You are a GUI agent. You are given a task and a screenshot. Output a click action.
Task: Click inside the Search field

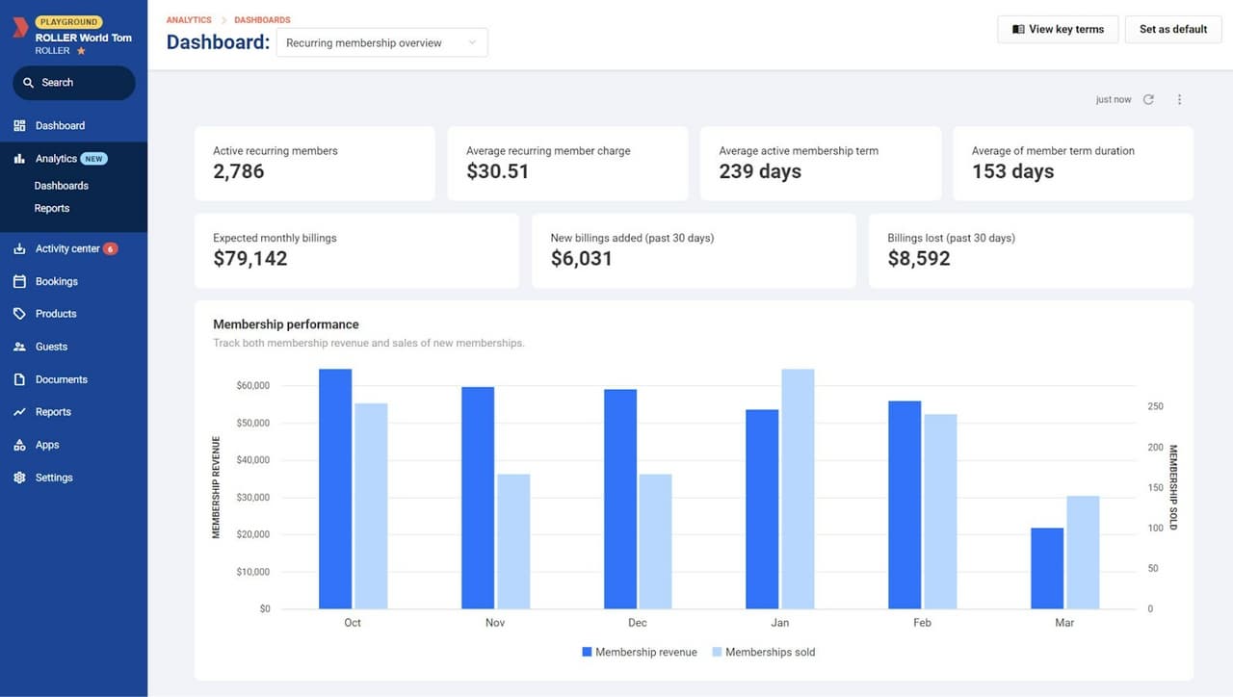pyautogui.click(x=73, y=83)
